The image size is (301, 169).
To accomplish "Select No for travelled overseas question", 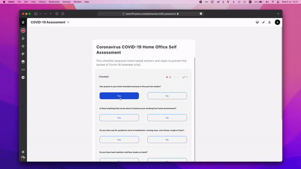I will (167, 96).
